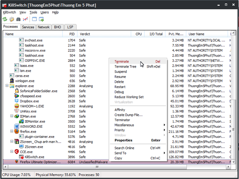Open the Users menu

44,12
